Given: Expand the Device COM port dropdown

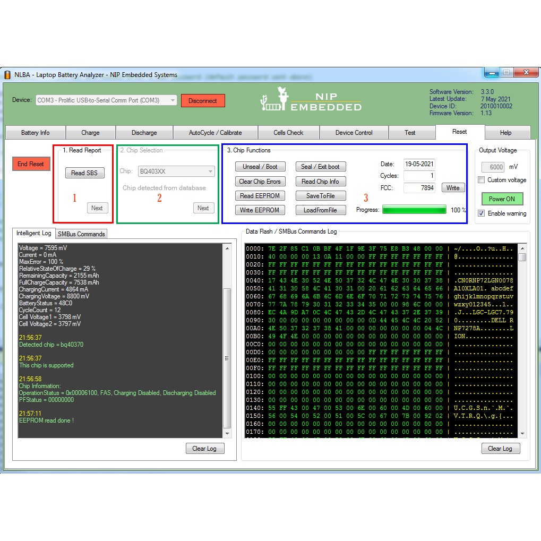Looking at the screenshot, I should [173, 100].
